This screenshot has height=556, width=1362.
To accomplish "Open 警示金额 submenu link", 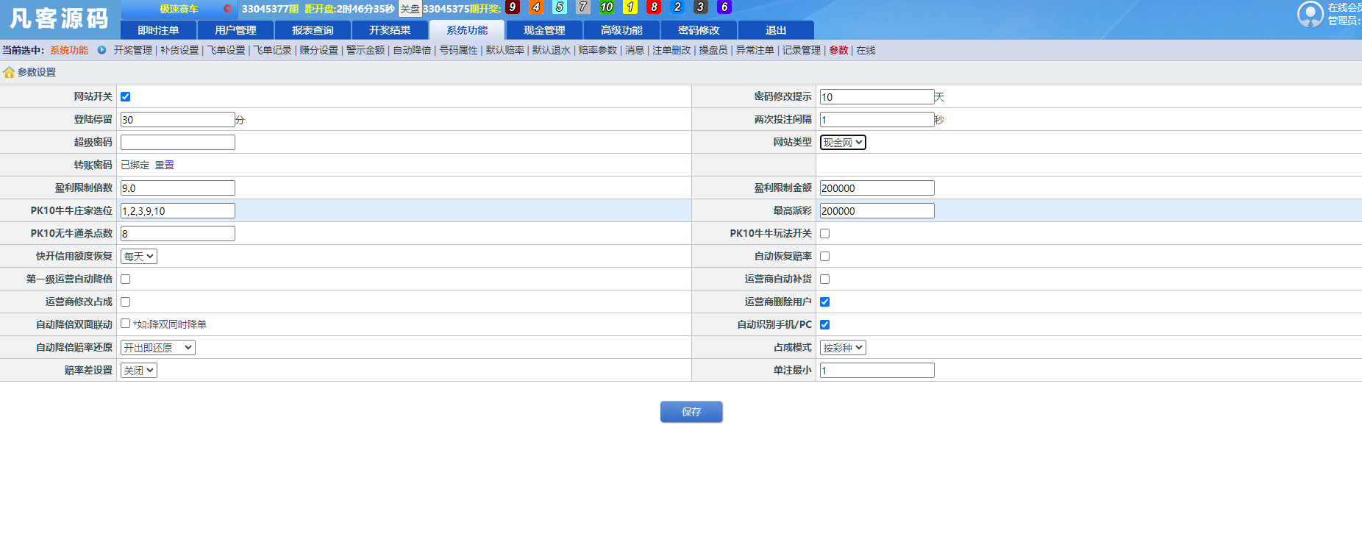I will tap(366, 50).
